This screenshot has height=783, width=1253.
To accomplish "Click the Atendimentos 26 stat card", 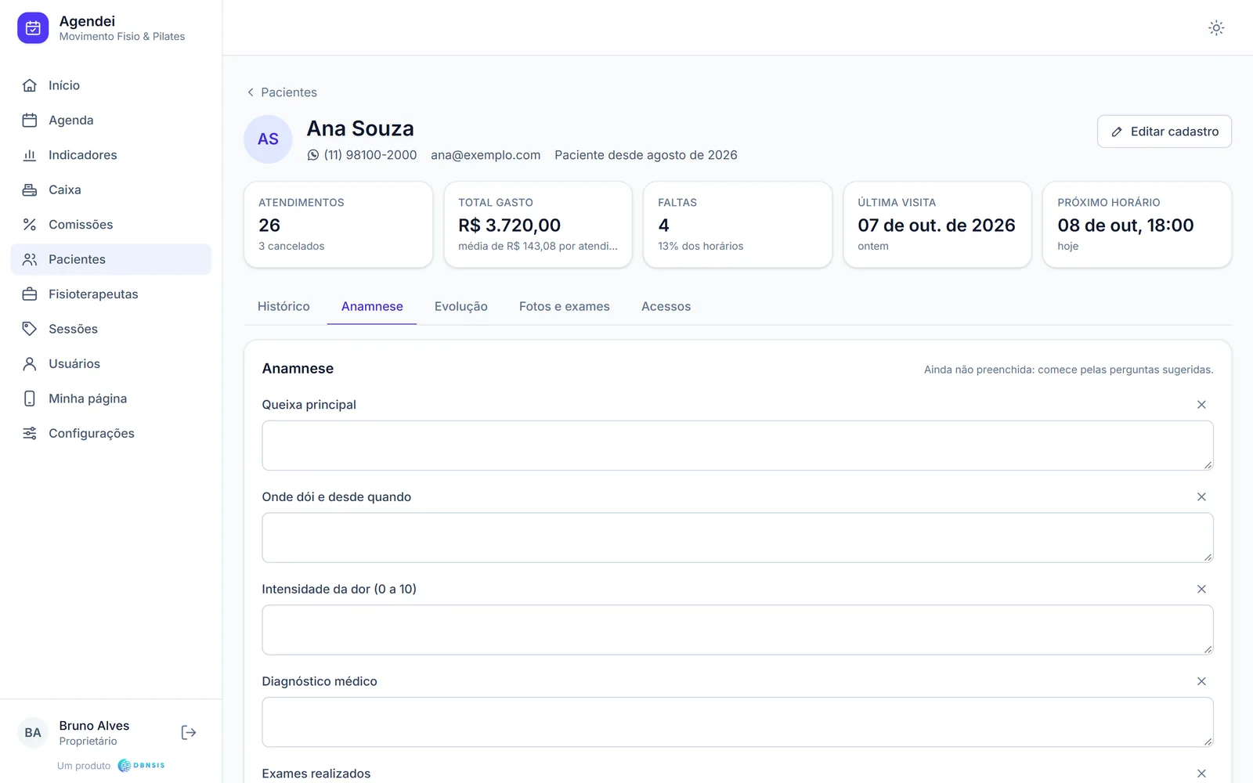I will coord(338,225).
